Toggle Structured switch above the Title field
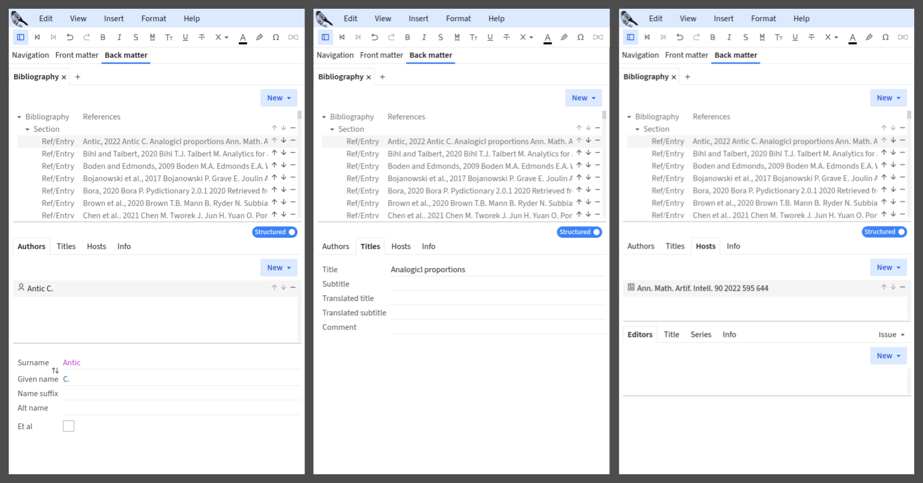 579,232
